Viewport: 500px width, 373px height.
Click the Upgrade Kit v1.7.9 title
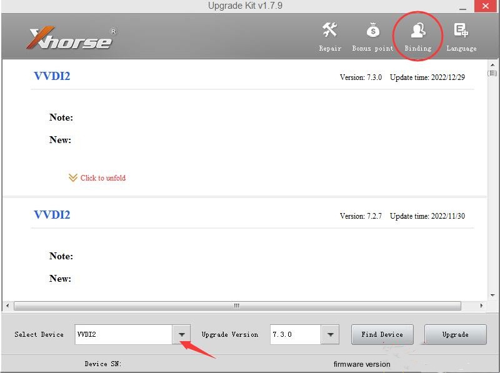(245, 6)
